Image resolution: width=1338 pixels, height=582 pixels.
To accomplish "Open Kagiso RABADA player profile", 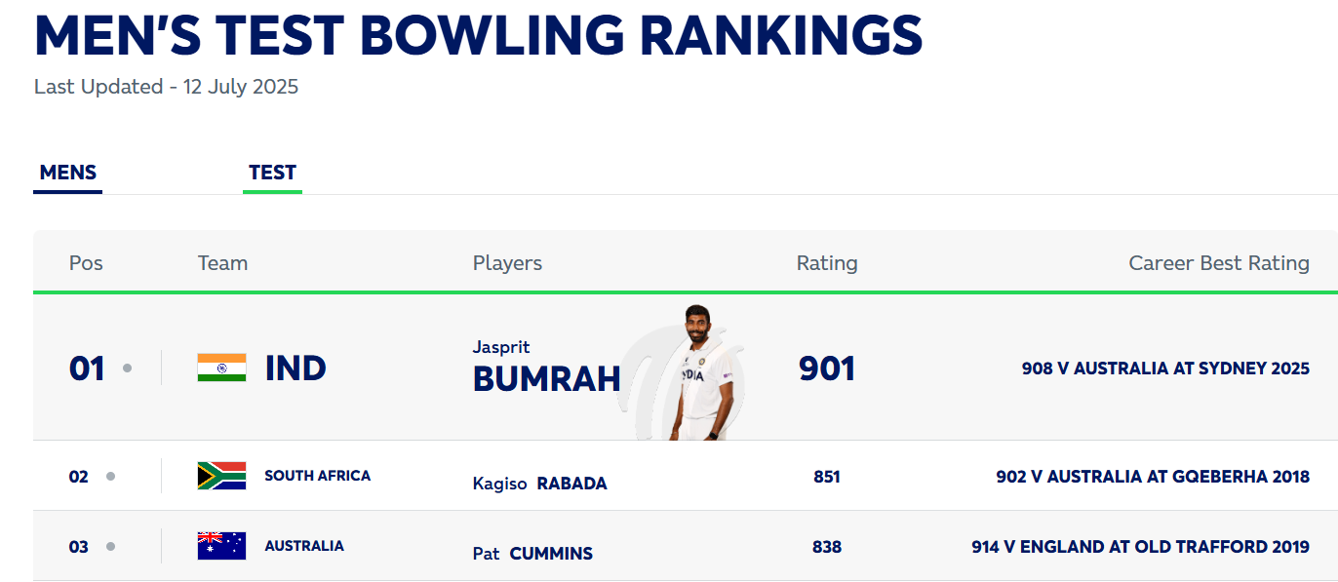I will point(539,484).
